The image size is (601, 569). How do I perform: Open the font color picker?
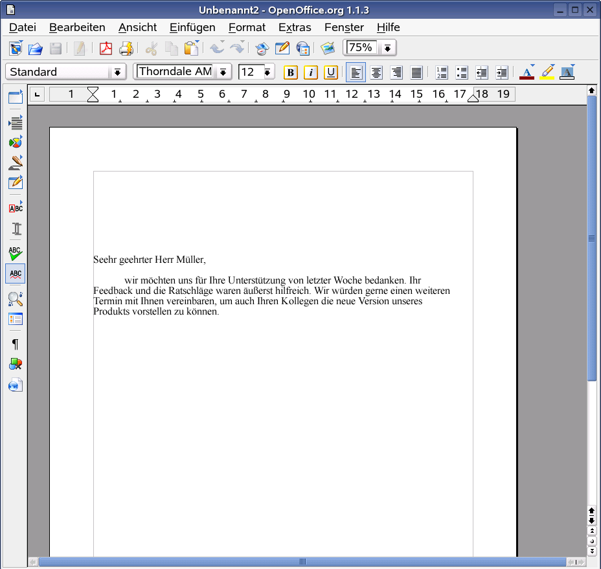point(527,72)
